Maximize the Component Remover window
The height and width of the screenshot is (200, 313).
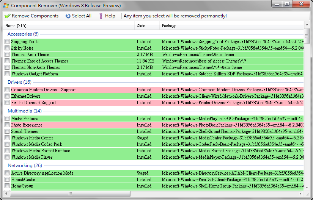point(287,4)
